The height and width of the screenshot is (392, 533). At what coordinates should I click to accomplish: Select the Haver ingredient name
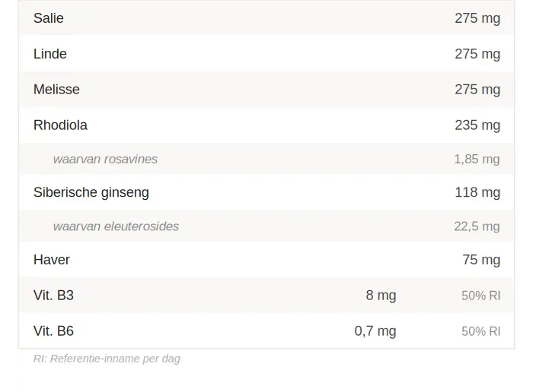coord(52,260)
